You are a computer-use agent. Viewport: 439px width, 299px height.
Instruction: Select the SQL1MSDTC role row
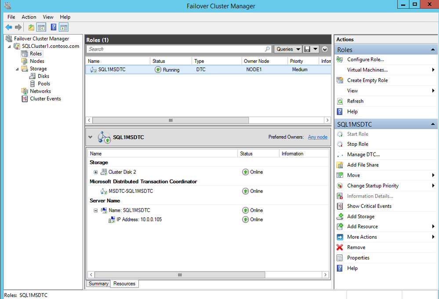click(x=208, y=70)
